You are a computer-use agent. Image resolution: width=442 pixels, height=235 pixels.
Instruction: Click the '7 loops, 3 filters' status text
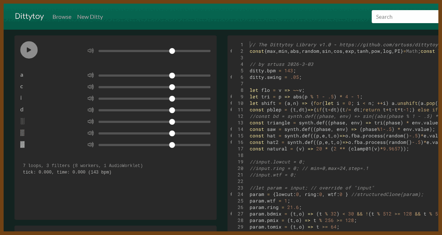click(x=83, y=166)
